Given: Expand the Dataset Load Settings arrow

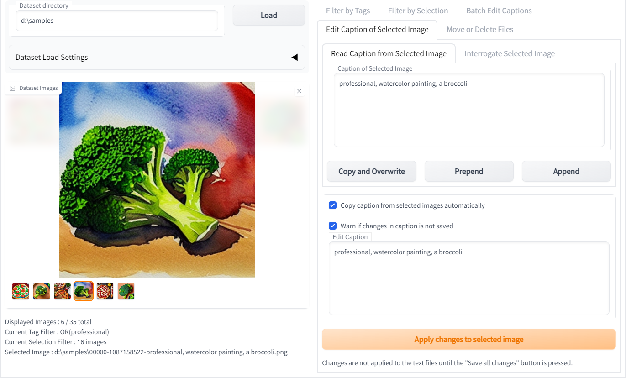Looking at the screenshot, I should tap(295, 58).
